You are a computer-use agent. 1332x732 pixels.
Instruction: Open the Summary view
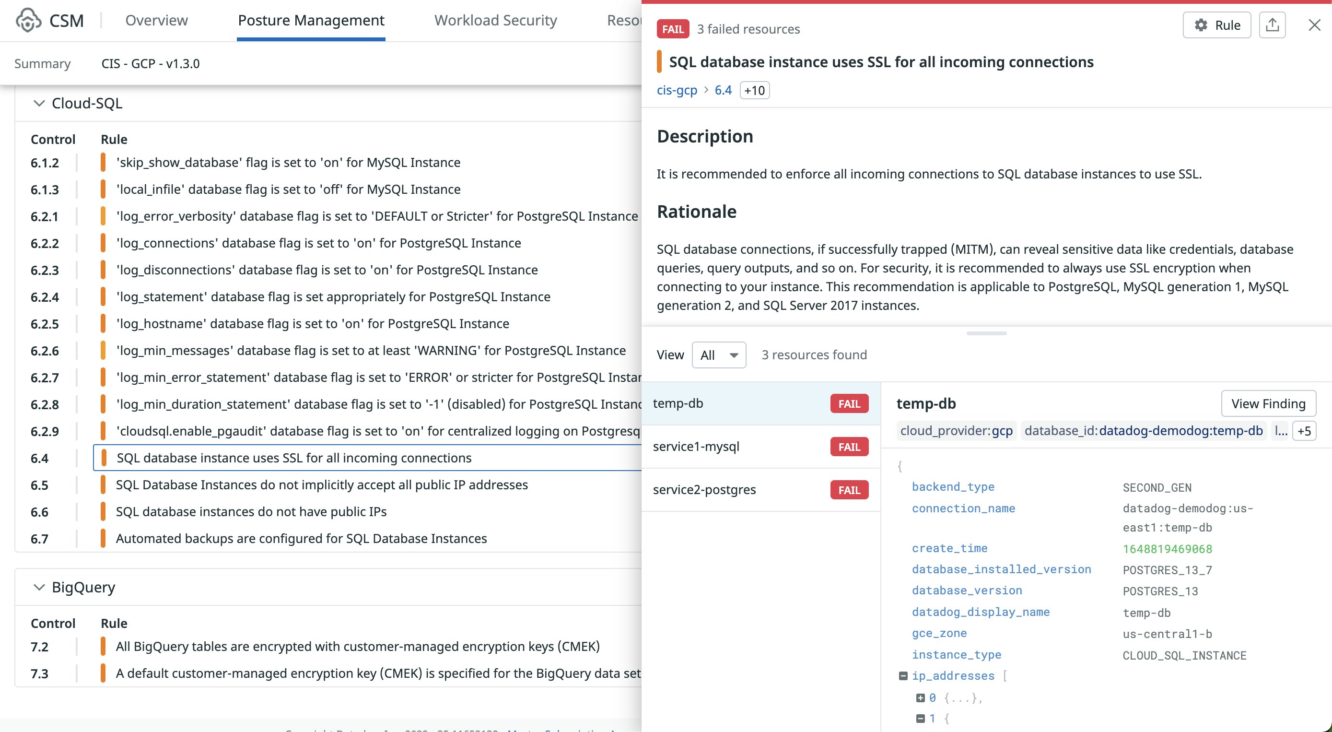42,63
